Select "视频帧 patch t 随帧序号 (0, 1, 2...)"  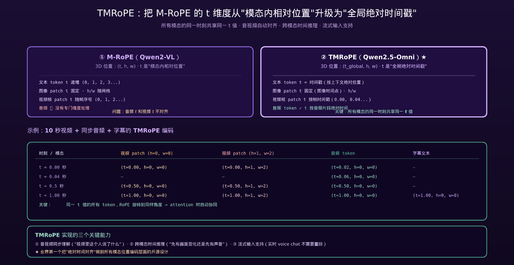point(82,99)
